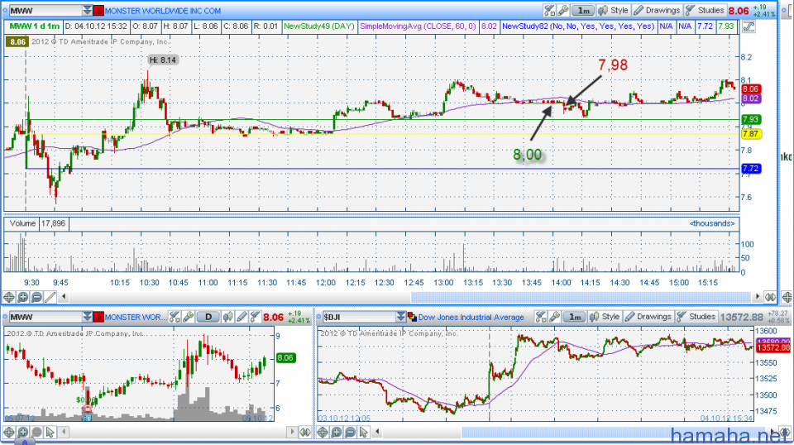794x445 pixels.
Task: Click the small link circle left of main MWW field
Action: click(5, 10)
